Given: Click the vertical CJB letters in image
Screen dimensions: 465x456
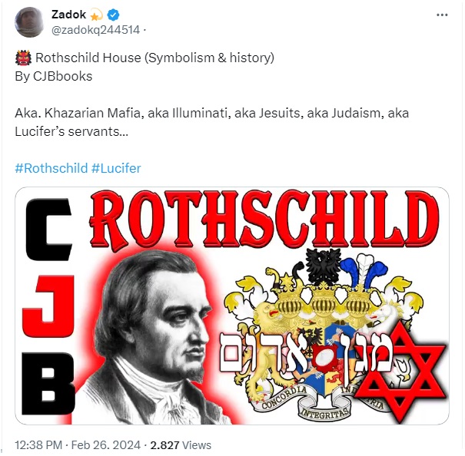Looking at the screenshot, I should point(49,306).
